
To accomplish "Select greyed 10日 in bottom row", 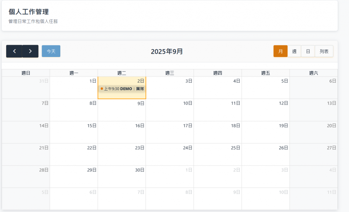I will click(284, 192).
